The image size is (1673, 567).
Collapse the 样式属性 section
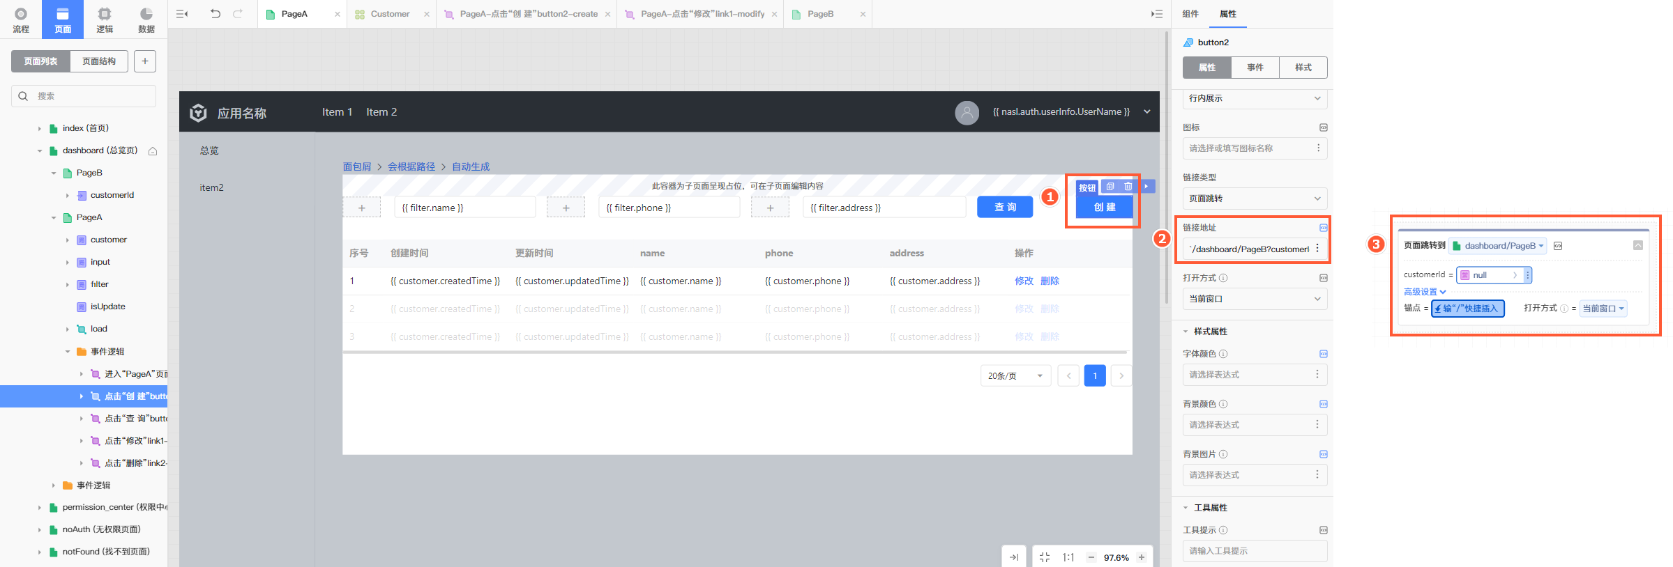point(1186,332)
